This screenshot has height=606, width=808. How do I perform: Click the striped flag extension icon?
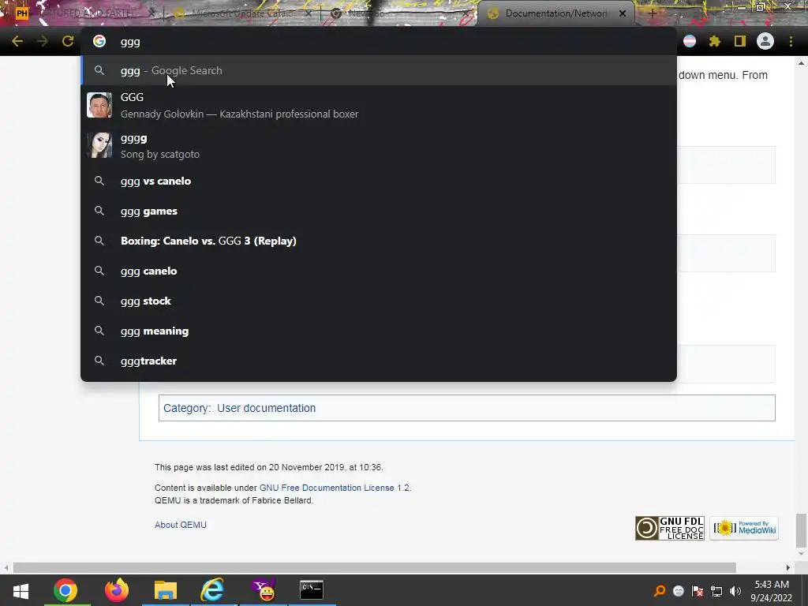[x=690, y=41]
